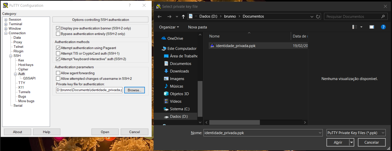Screen dimensions: 392x151
Task: Click the Browse button in PuTTY
Action: (134, 90)
